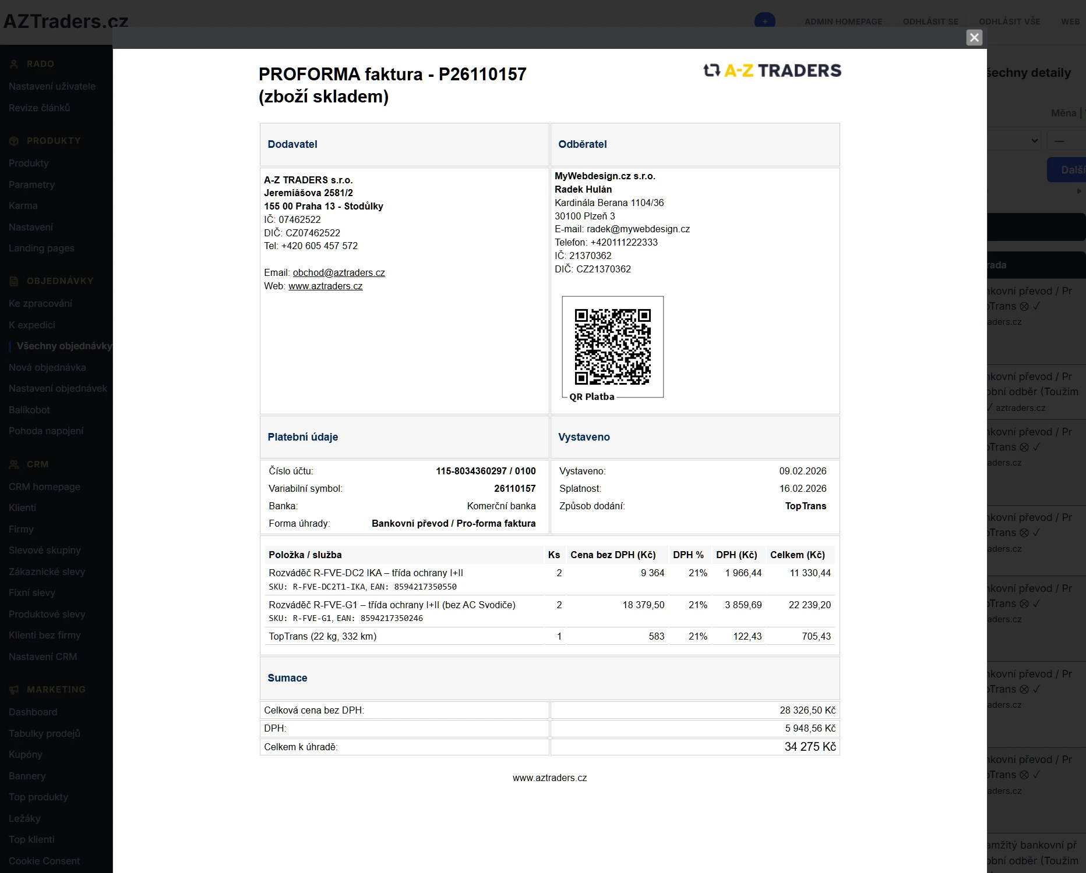Viewport: 1086px width, 873px height.
Task: Open Top produkty in sidebar
Action: pyautogui.click(x=38, y=797)
